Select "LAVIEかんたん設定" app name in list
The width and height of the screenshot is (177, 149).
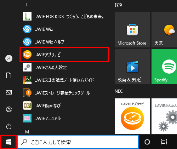(x=51, y=68)
